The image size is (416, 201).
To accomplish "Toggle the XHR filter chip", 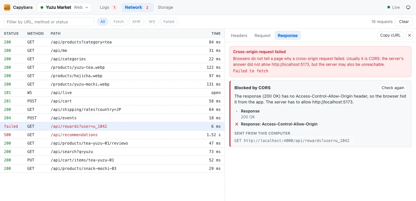I will click(136, 22).
